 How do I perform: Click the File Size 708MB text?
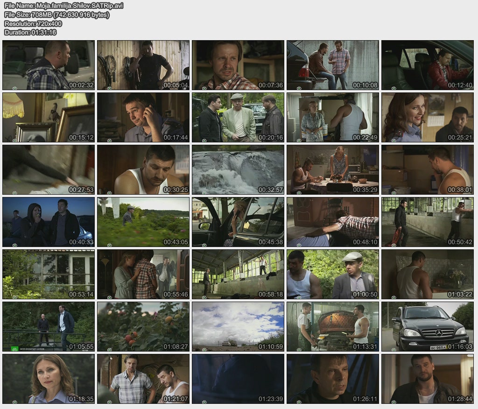pyautogui.click(x=57, y=14)
